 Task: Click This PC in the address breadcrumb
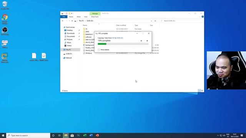81,21
